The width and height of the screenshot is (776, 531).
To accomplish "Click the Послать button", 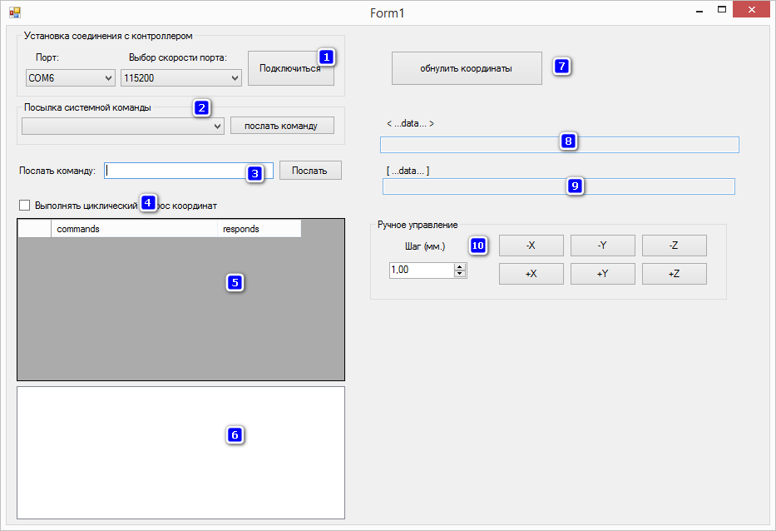I will click(x=310, y=170).
